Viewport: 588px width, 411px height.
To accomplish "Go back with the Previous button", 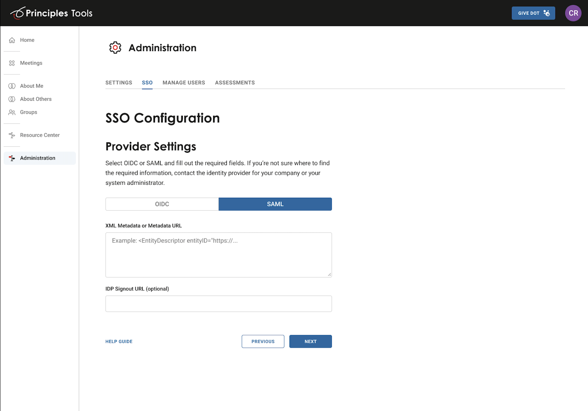I will 263,341.
